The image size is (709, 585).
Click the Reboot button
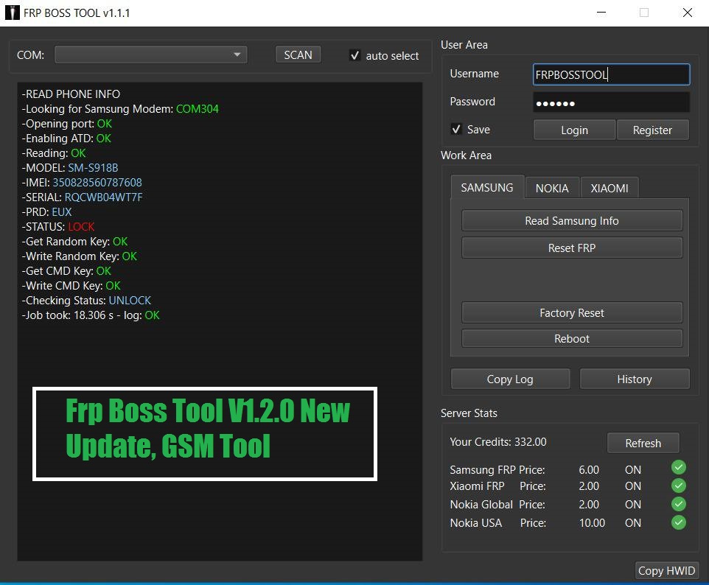[571, 339]
